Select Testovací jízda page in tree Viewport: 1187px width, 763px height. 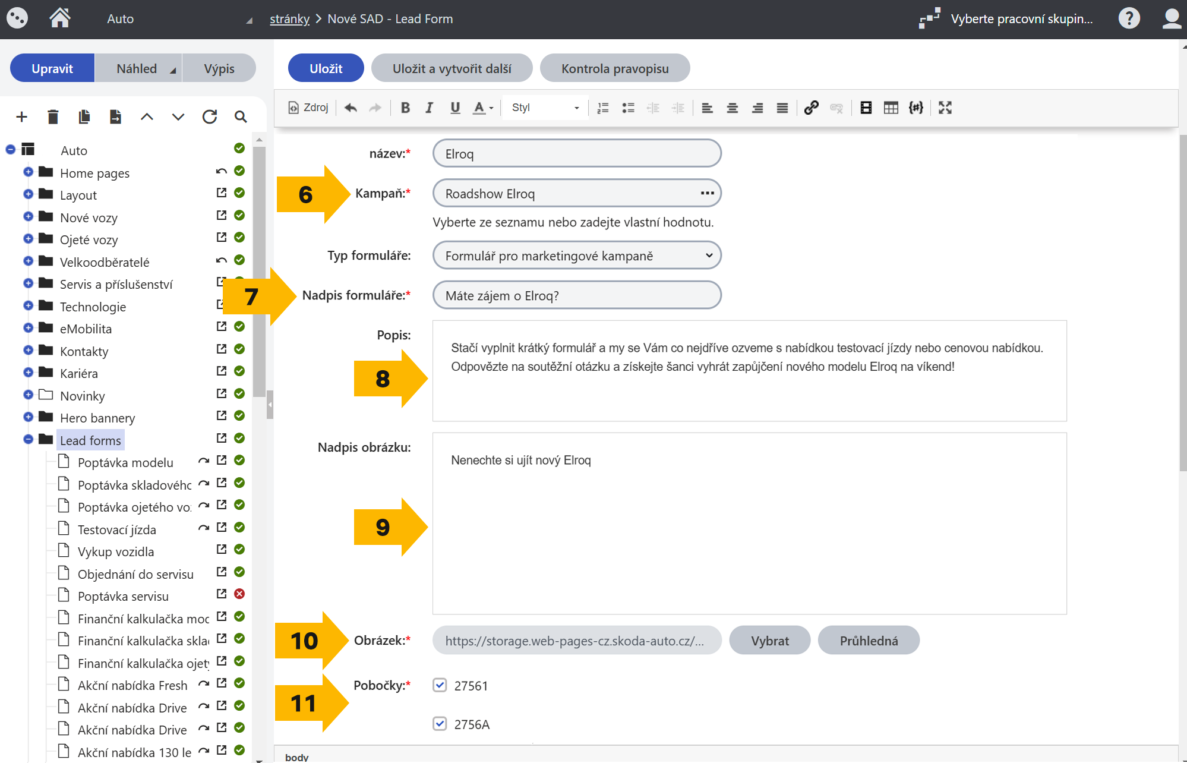point(117,529)
